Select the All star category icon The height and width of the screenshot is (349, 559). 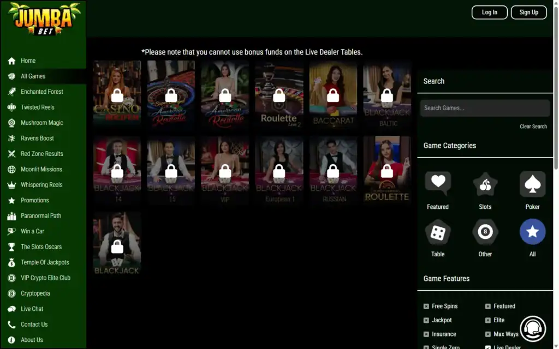coord(532,232)
